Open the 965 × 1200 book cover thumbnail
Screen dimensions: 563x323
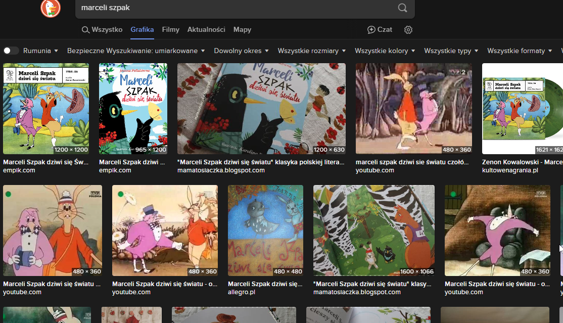click(x=133, y=109)
